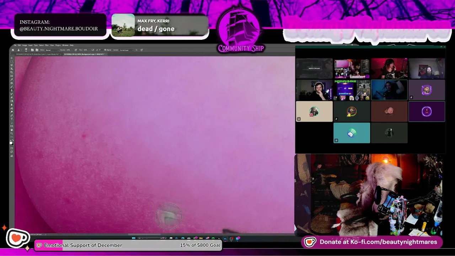Select the Lasso tool

pyautogui.click(x=12, y=65)
